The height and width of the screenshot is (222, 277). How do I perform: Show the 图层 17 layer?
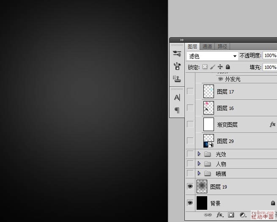pos(190,91)
